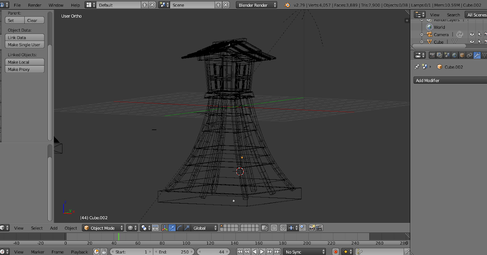Viewport: 487px width, 255px height.
Task: Toggle Cube viewport visibility eye
Action: [472, 42]
